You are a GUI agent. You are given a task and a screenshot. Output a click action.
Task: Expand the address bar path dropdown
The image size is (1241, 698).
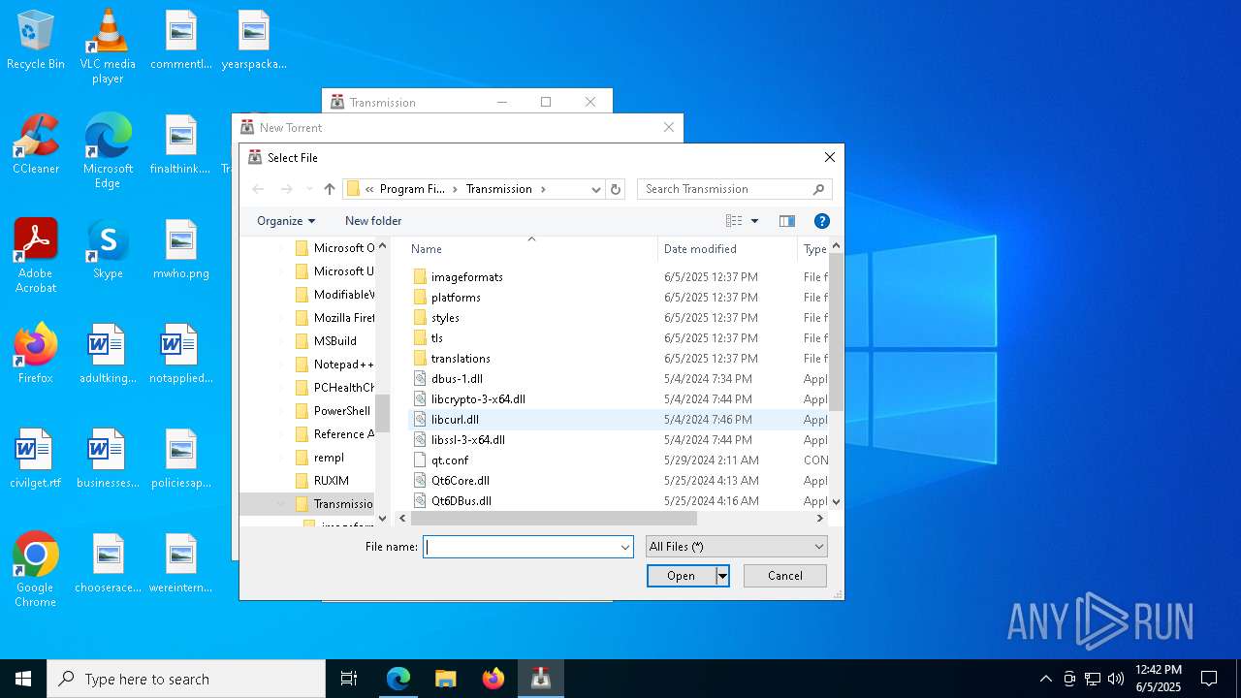[x=595, y=189]
